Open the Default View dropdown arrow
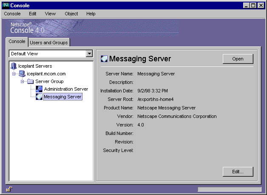This screenshot has width=267, height=195. pyautogui.click(x=89, y=54)
